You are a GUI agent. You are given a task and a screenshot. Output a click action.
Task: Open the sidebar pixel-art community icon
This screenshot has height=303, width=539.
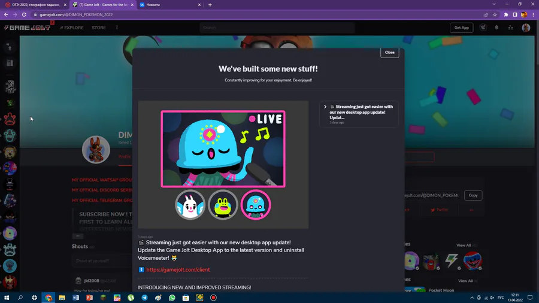coord(10,87)
